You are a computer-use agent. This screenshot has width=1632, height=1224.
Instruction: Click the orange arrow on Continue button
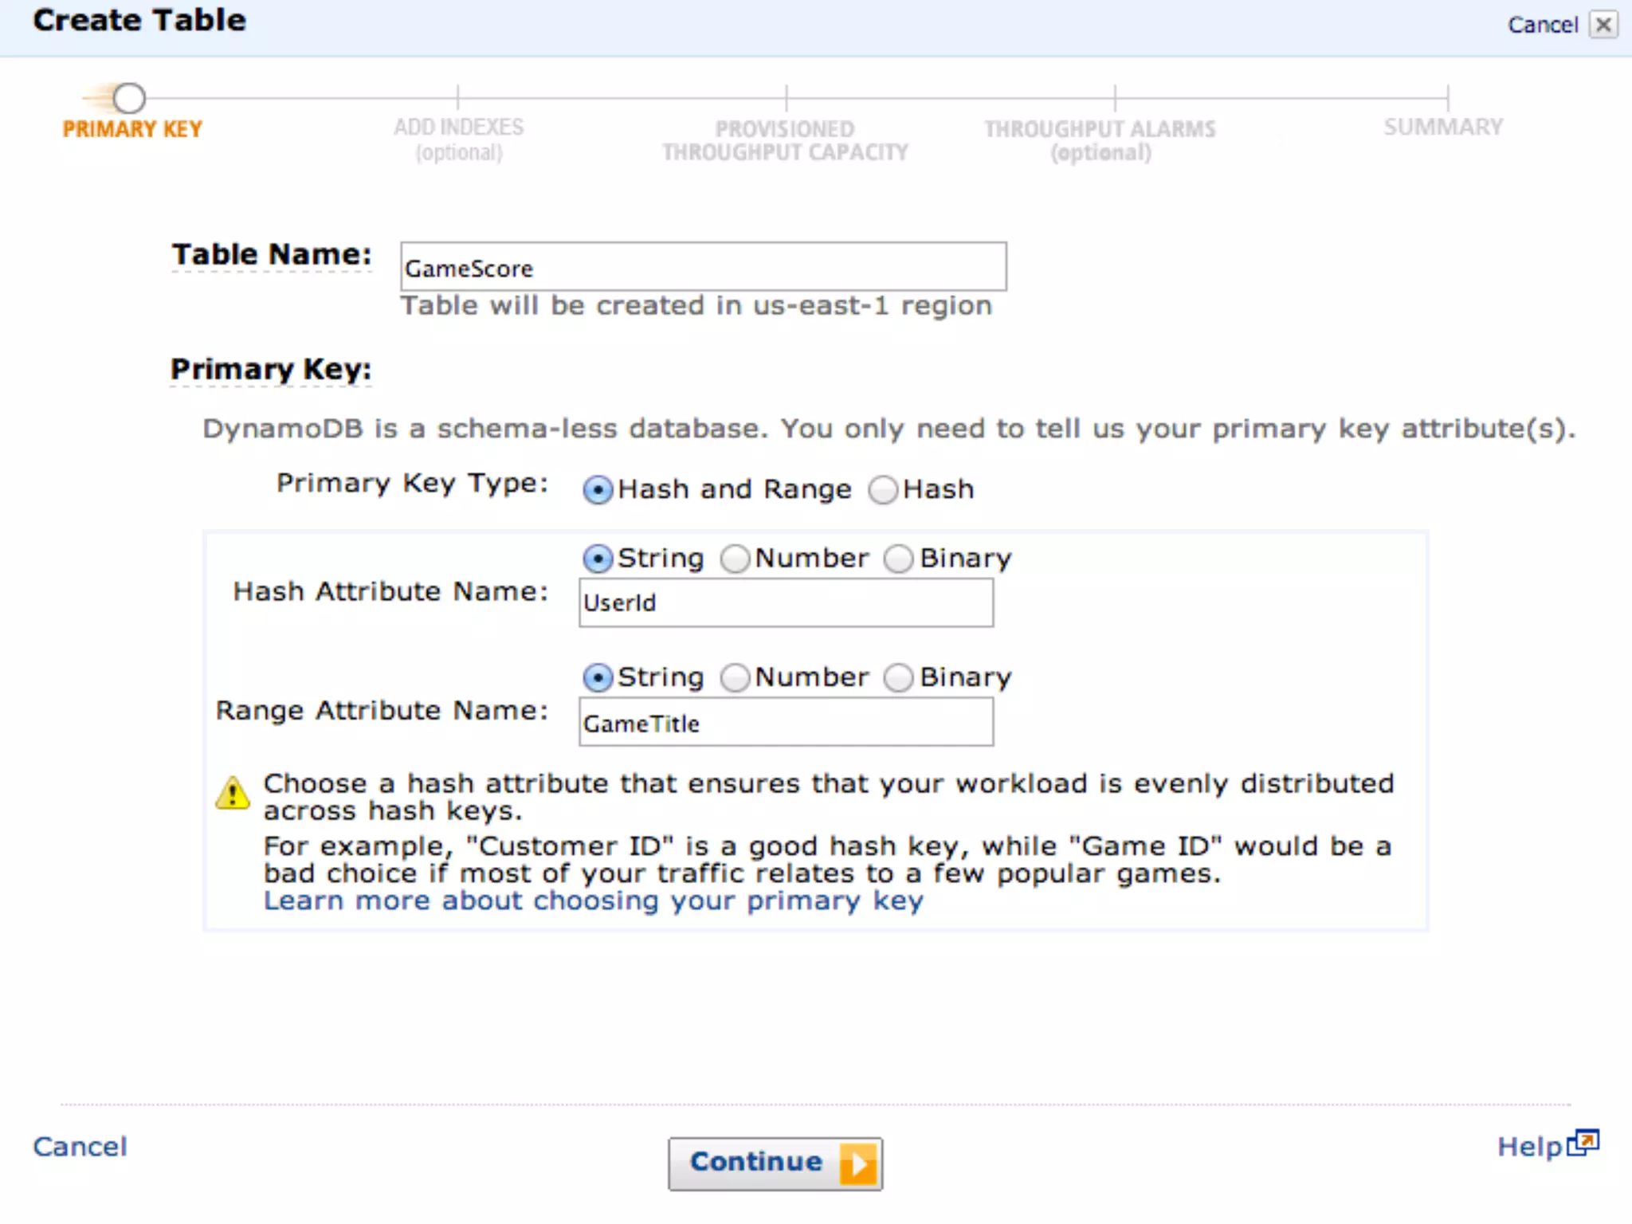point(858,1164)
